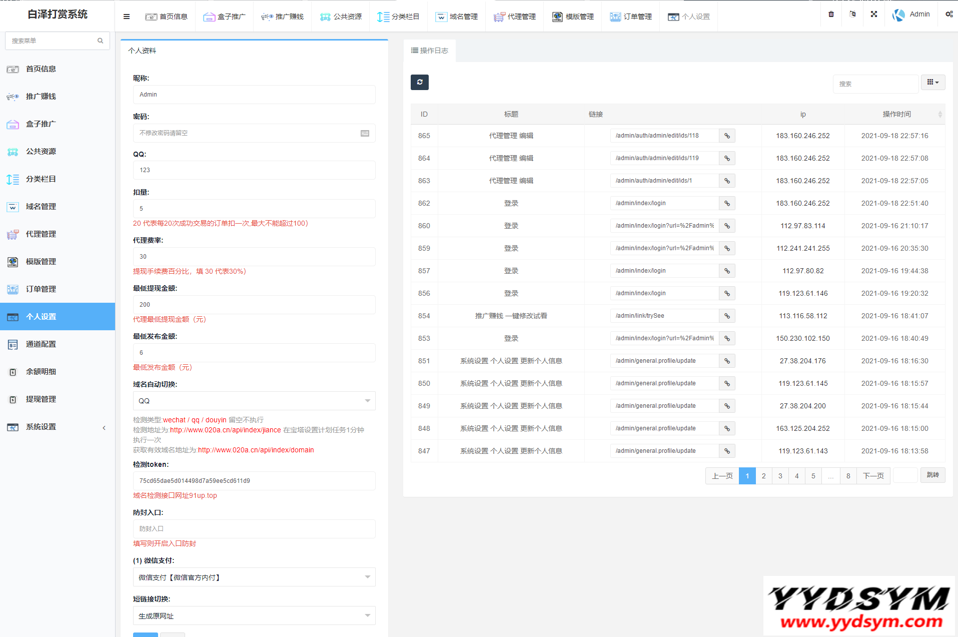Open the settings gears icon at top right
958x637 pixels.
(x=948, y=14)
